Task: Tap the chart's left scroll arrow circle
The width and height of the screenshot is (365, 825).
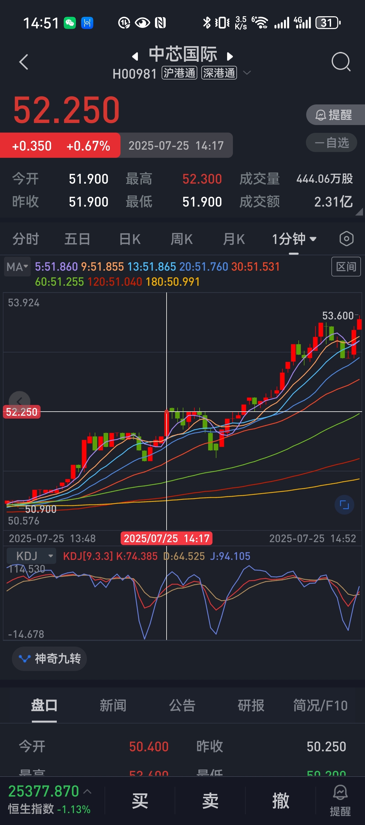Action: pyautogui.click(x=19, y=401)
